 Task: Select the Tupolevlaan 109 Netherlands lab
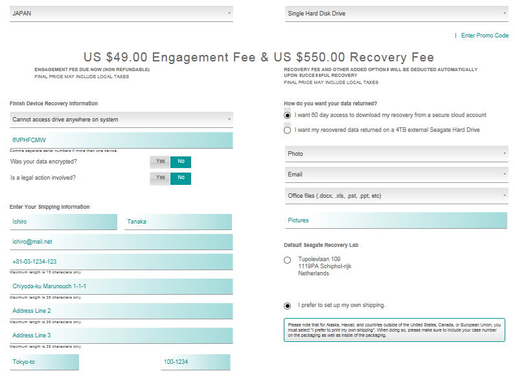pos(288,260)
